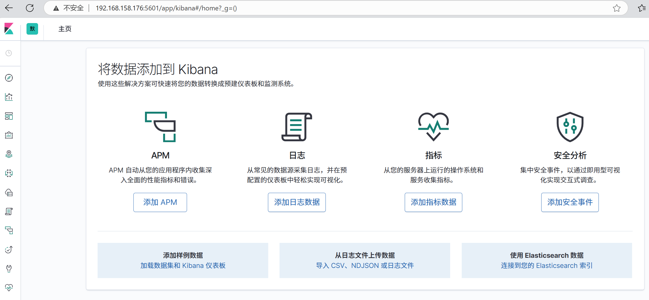Go back with browser back arrow
The height and width of the screenshot is (300, 649).
click(x=9, y=8)
